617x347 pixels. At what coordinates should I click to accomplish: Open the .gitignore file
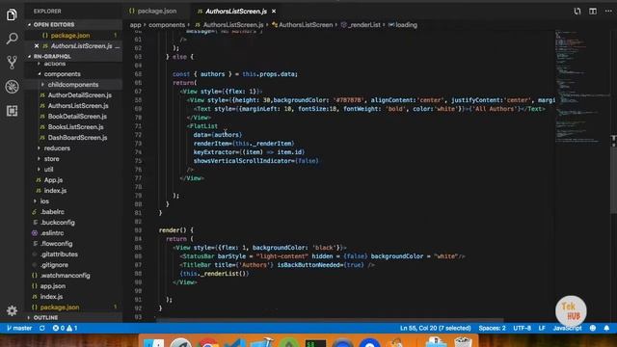coord(54,265)
